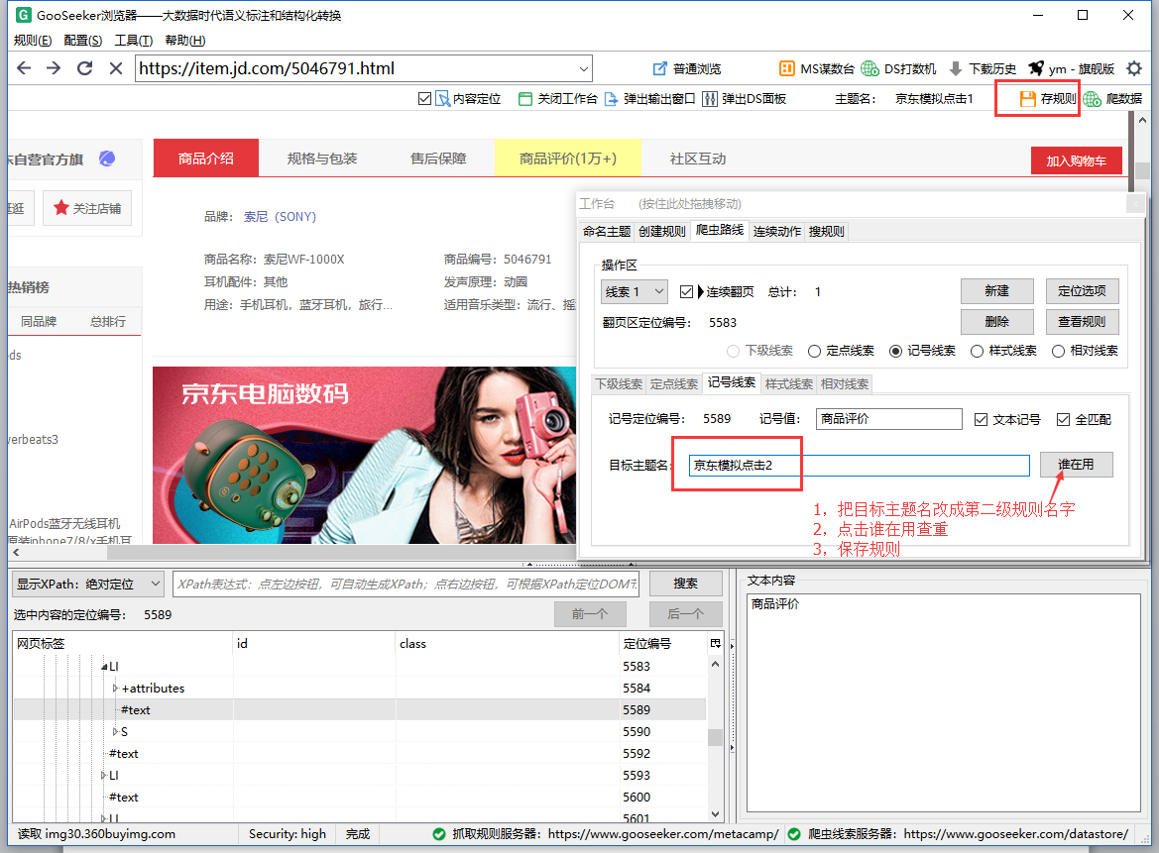Open the 配置(S) menu
The width and height of the screenshot is (1159, 853).
(83, 41)
